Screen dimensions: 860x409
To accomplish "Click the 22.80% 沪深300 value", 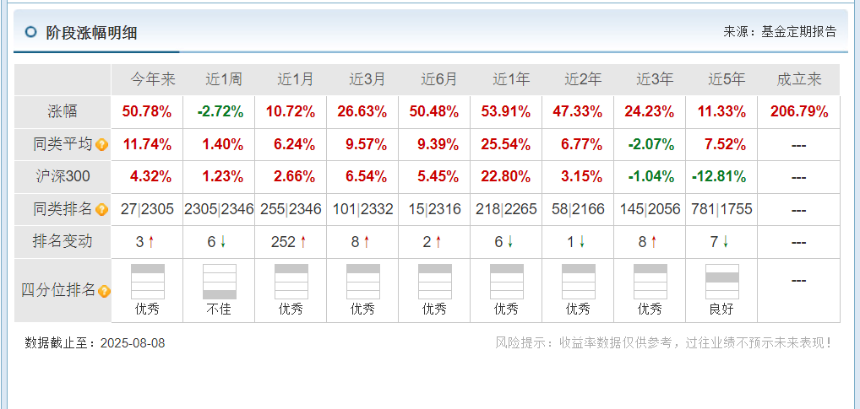I will click(x=506, y=177).
